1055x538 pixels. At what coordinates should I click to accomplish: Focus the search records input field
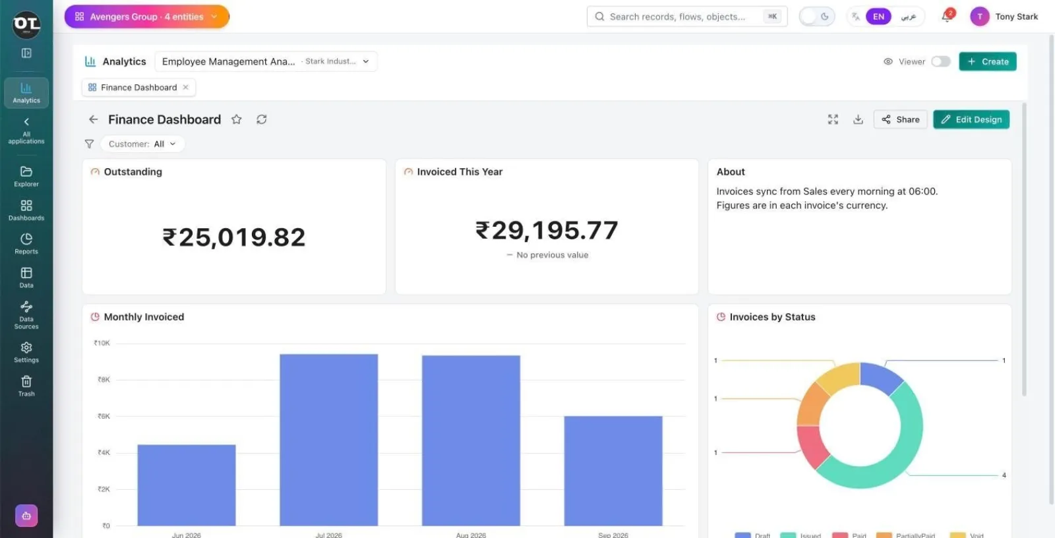687,16
